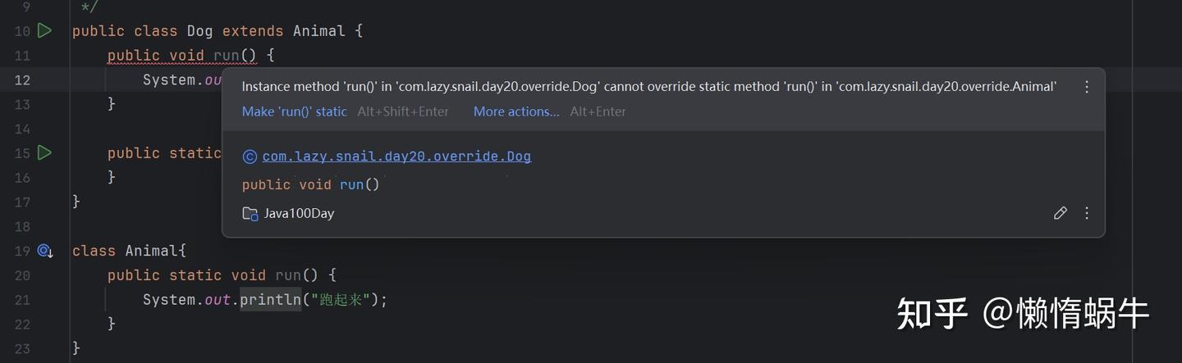1182x363 pixels.
Task: Click the "跑起来" string literal
Action: tap(340, 300)
